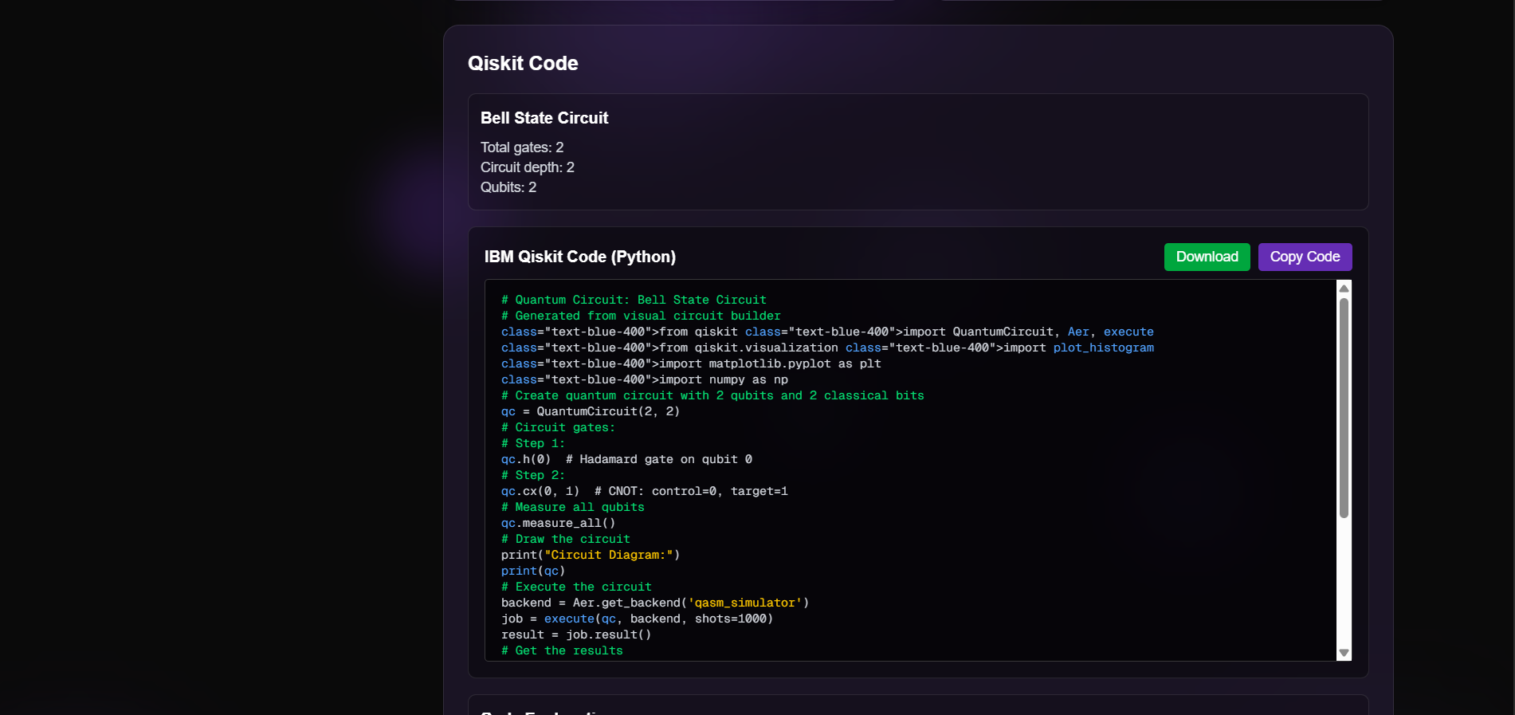Click the 'import matplotlib.pyplot as plt' line
The height and width of the screenshot is (715, 1515).
click(691, 363)
